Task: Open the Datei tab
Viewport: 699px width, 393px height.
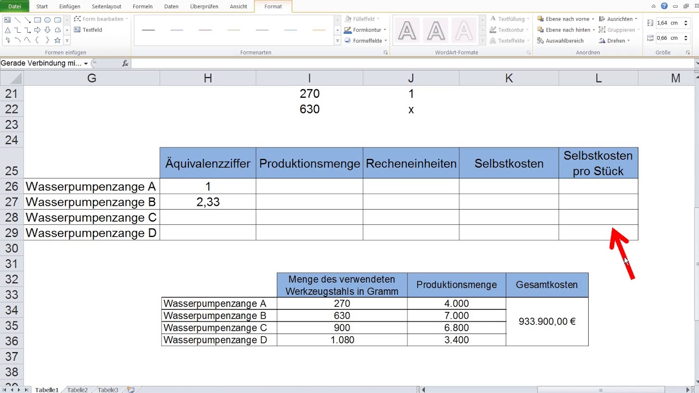Action: (x=15, y=7)
